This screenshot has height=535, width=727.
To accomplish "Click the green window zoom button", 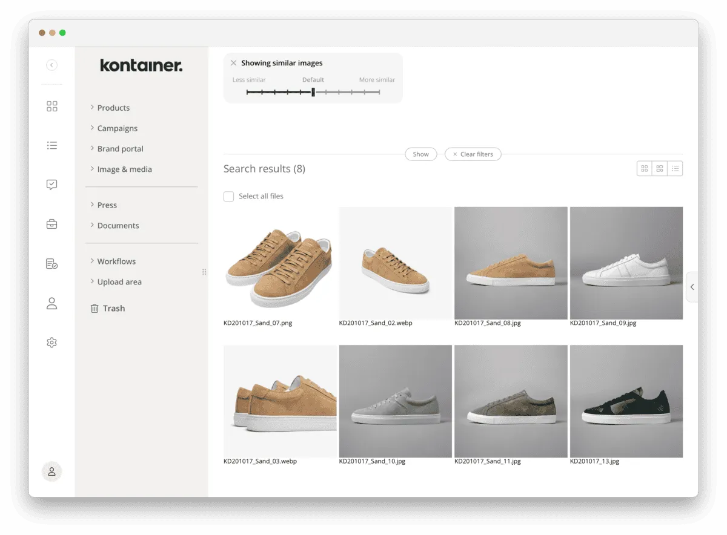I will click(x=62, y=33).
